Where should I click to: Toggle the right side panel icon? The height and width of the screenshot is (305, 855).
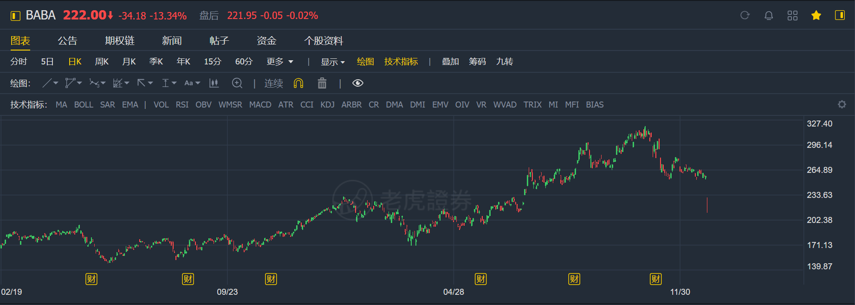pos(840,15)
